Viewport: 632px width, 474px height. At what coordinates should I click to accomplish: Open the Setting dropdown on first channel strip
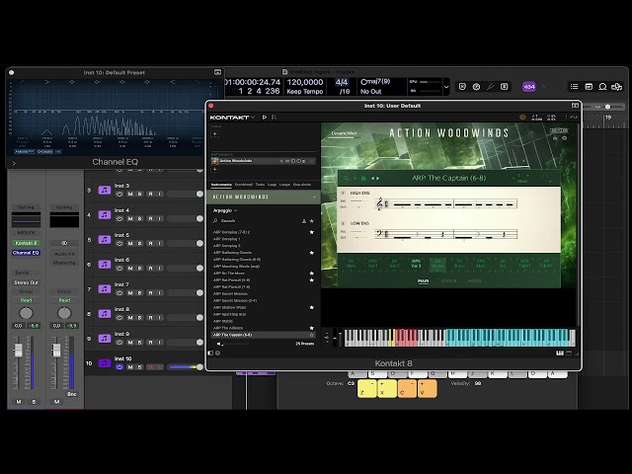pos(26,207)
